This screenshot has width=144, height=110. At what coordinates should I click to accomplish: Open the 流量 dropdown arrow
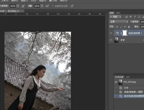(x=42, y=6)
